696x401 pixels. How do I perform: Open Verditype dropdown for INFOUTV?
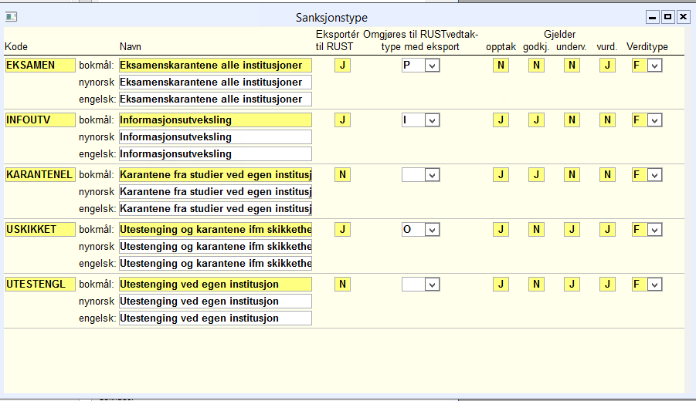coord(655,120)
